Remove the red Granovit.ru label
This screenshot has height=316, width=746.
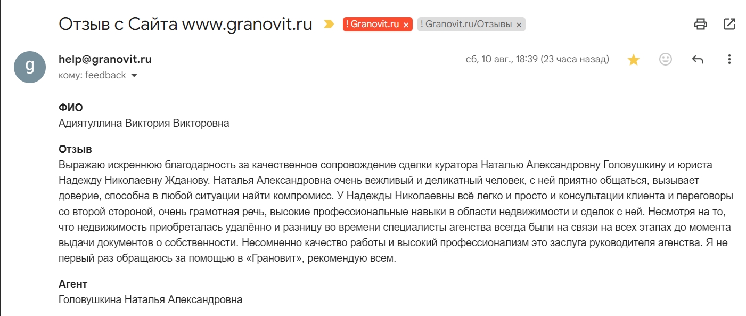click(x=406, y=25)
